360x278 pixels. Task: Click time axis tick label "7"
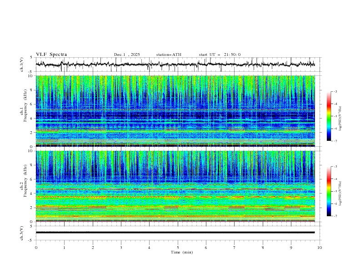pyautogui.click(x=235, y=248)
